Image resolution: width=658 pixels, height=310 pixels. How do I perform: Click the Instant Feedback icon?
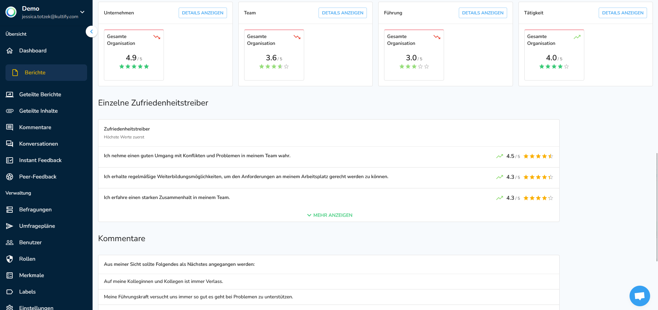[10, 160]
